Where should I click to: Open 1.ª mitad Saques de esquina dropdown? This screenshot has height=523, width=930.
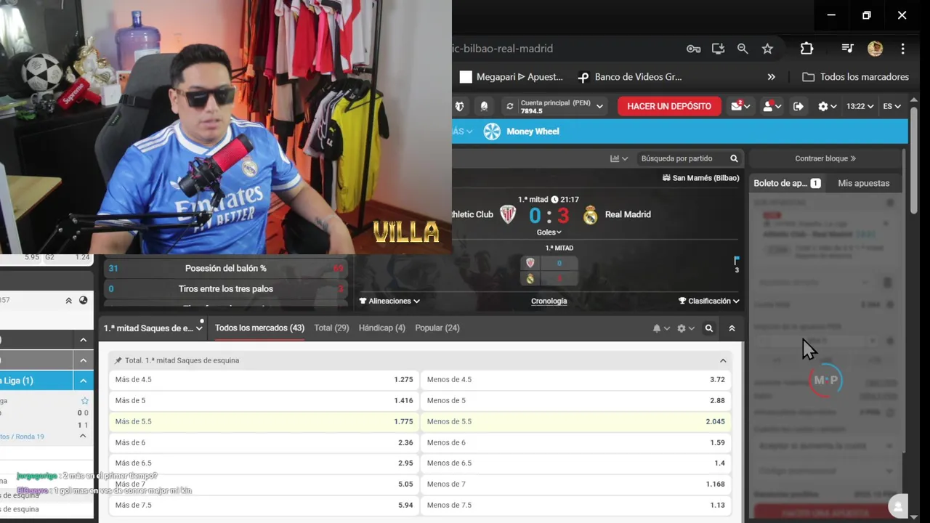click(x=153, y=328)
